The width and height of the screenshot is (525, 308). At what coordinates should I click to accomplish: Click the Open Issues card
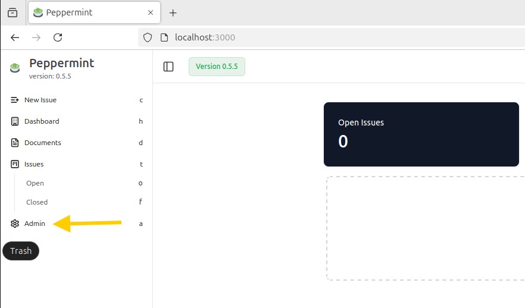coord(421,134)
